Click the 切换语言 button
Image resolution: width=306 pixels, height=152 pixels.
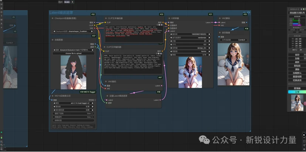tap(297, 80)
